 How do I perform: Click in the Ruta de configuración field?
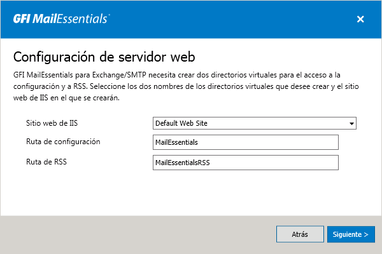246,142
